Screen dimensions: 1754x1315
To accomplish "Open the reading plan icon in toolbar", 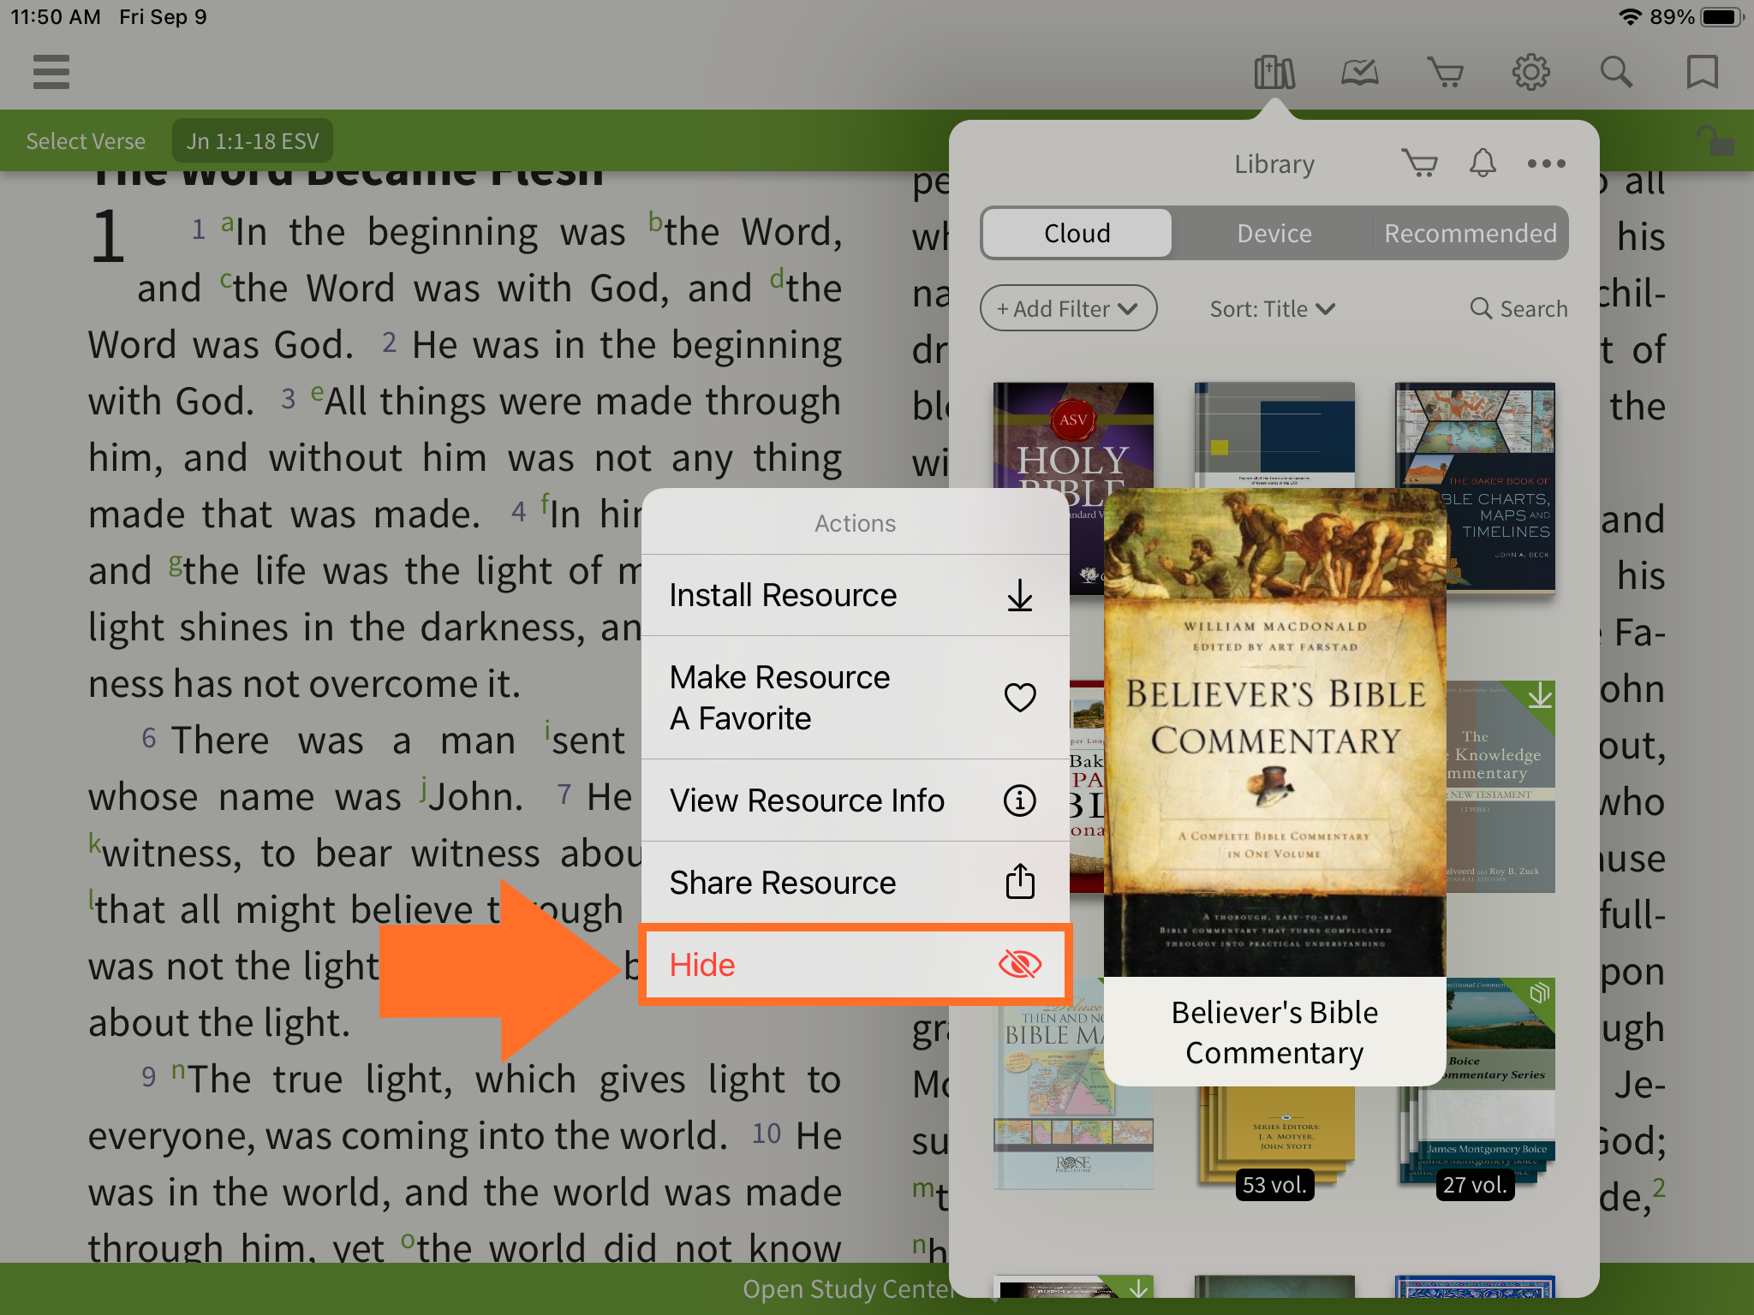I will pyautogui.click(x=1359, y=73).
